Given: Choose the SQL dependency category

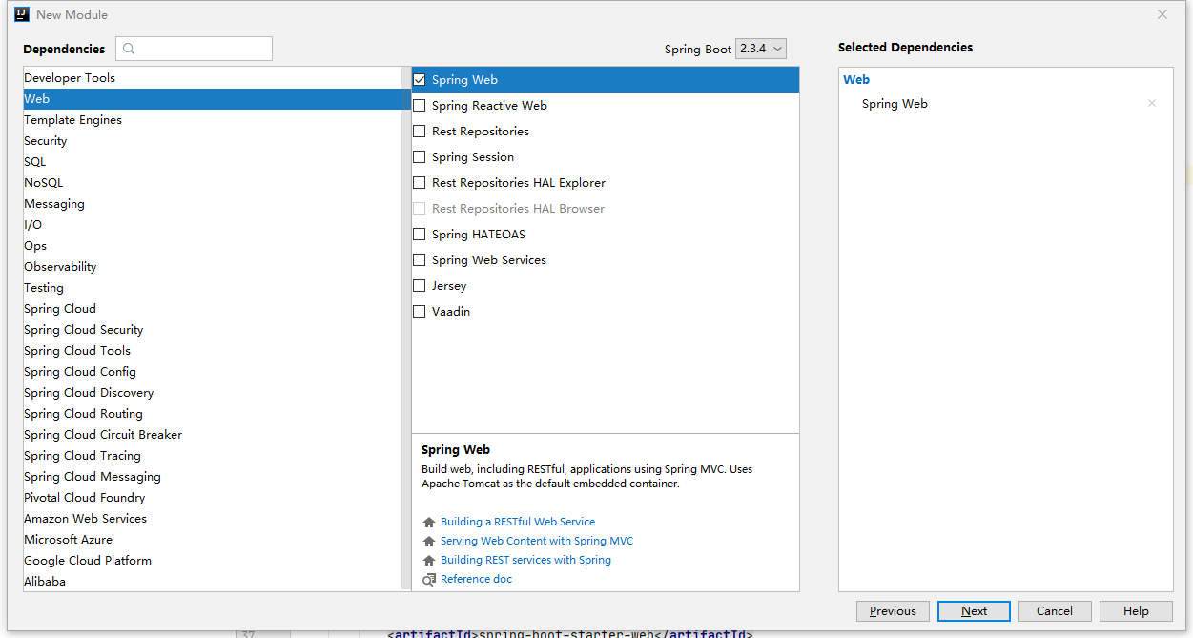Looking at the screenshot, I should [x=35, y=162].
